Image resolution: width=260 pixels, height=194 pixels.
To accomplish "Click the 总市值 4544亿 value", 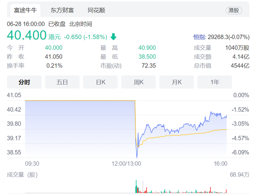I will tap(241, 65).
